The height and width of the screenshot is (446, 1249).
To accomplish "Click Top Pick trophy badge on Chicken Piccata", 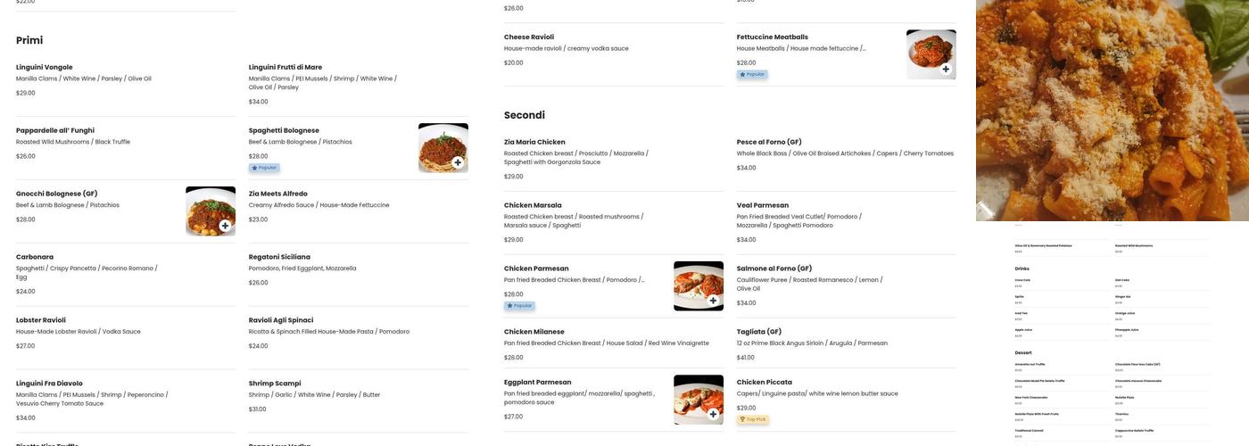I will 753,419.
